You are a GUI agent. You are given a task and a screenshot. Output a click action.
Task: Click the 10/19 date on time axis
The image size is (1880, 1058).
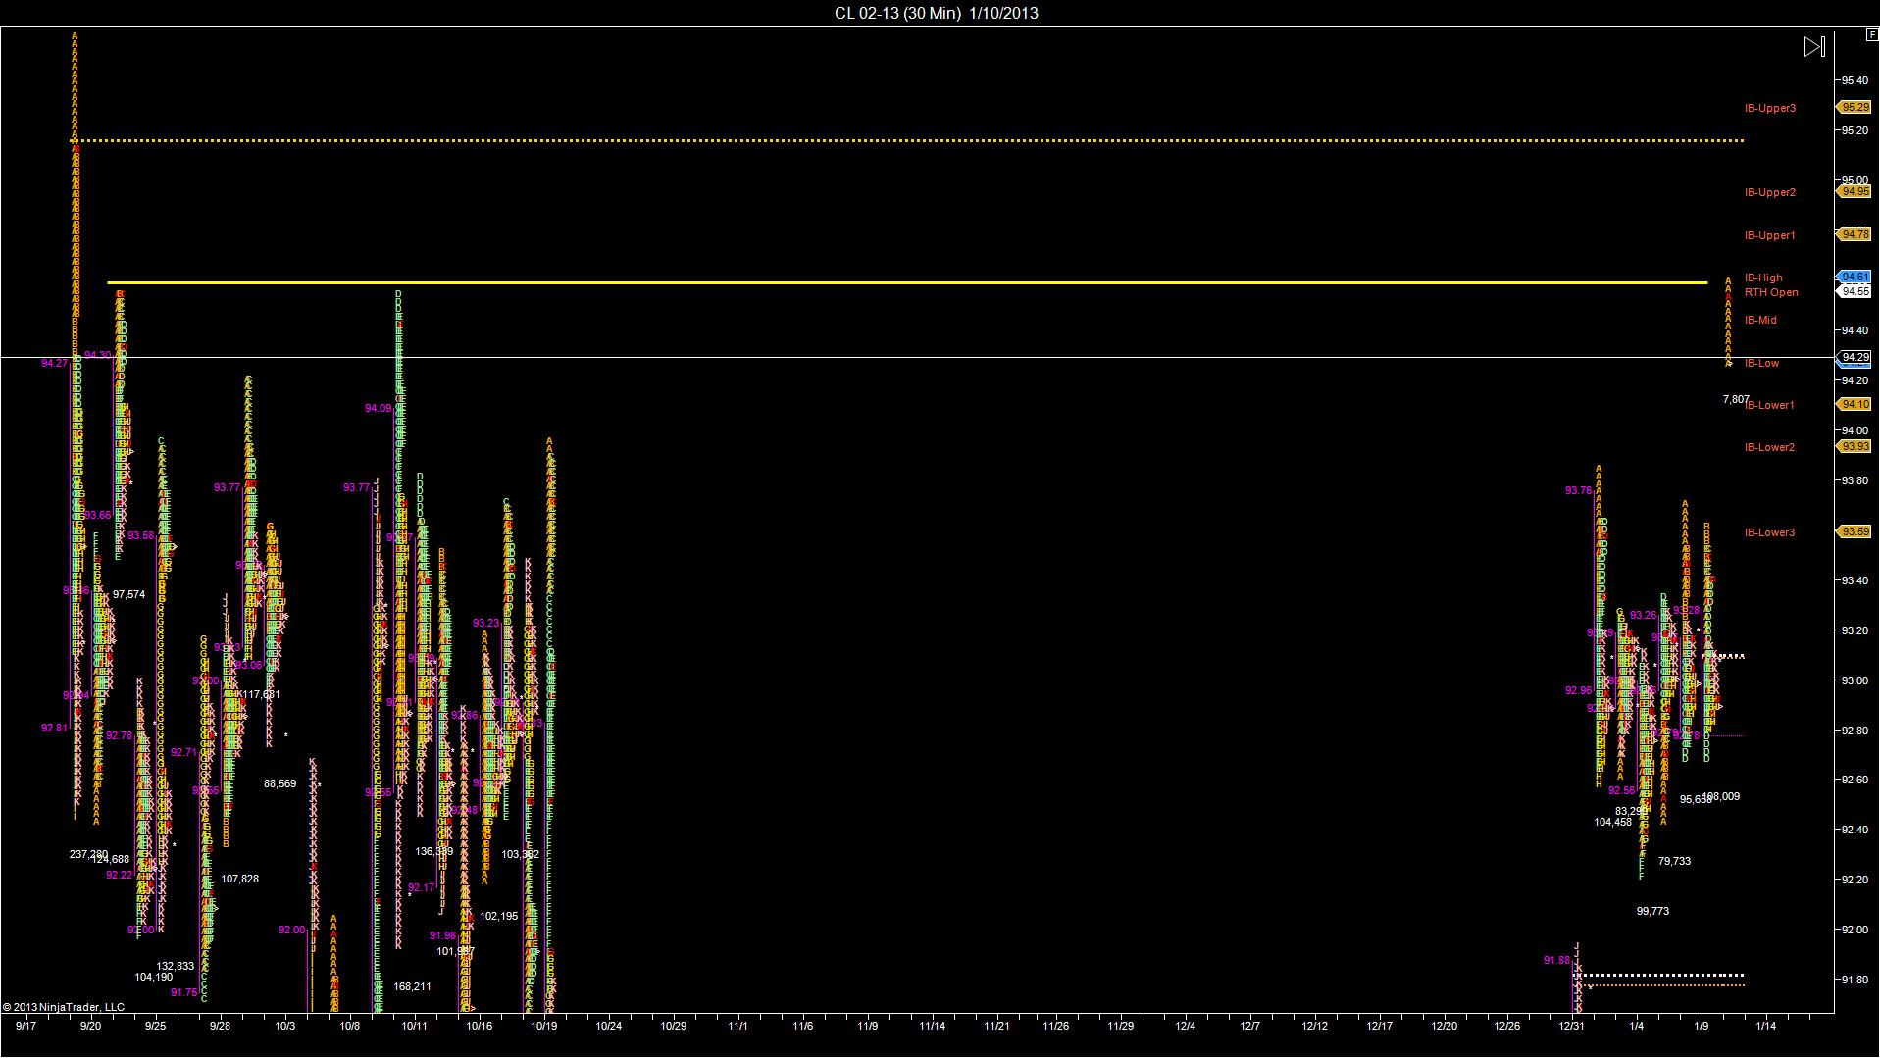click(544, 1026)
